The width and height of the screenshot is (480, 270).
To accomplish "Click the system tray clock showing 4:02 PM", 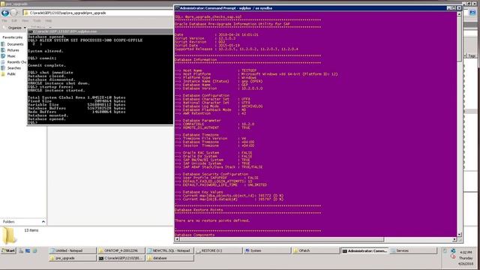I will (466, 253).
